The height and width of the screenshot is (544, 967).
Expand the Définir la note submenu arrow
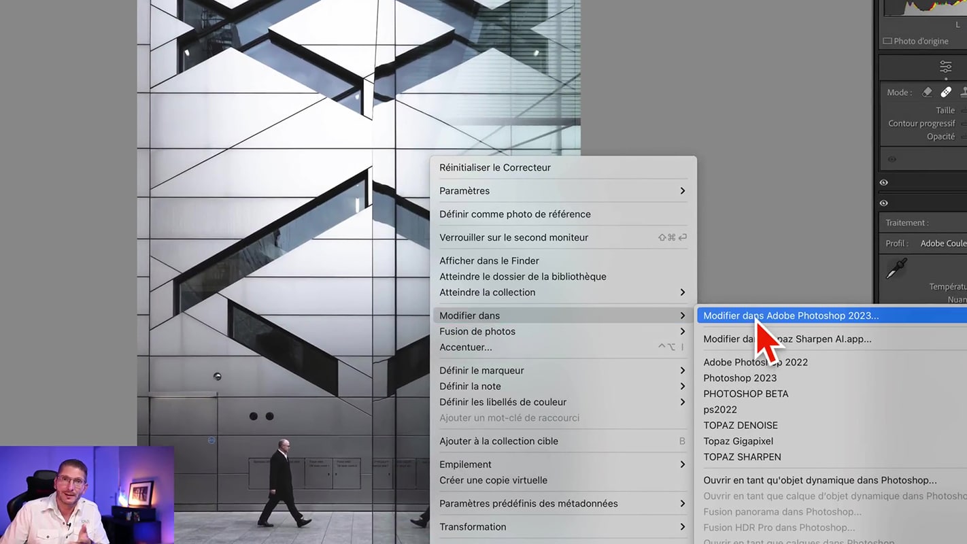[682, 386]
